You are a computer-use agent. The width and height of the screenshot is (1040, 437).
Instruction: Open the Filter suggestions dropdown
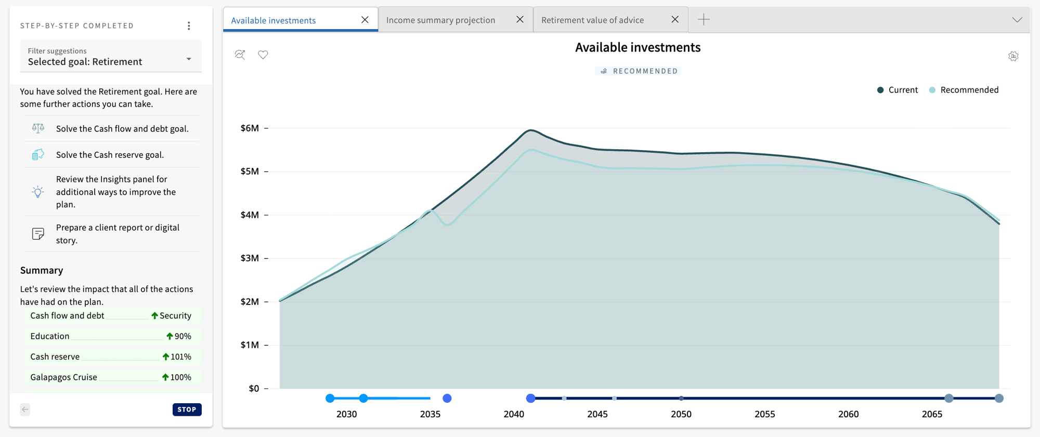(x=111, y=57)
